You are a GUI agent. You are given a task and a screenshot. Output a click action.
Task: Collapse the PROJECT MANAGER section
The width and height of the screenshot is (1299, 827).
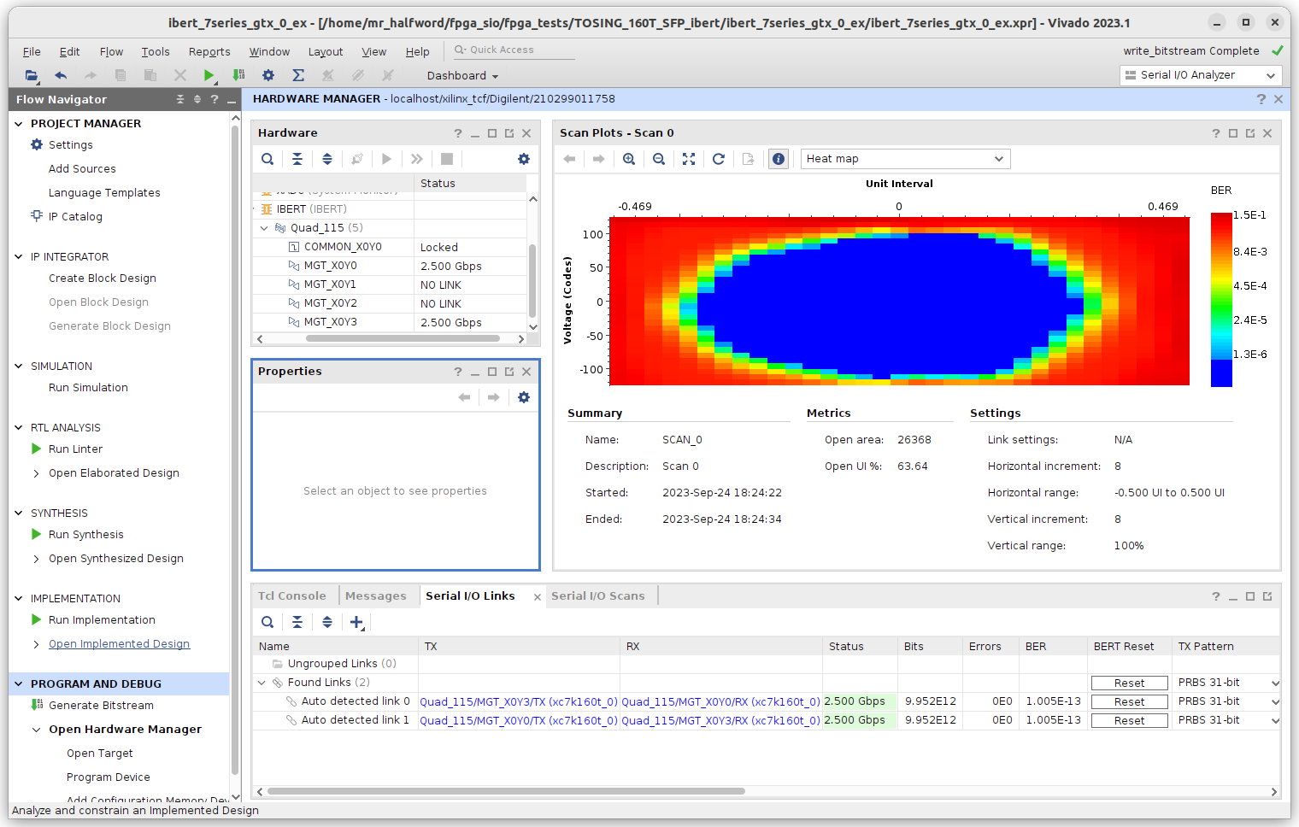(19, 124)
